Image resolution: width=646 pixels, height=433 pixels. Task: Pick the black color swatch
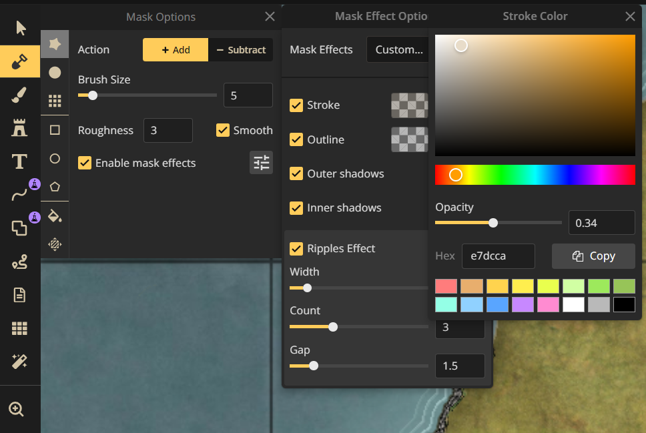click(x=624, y=304)
